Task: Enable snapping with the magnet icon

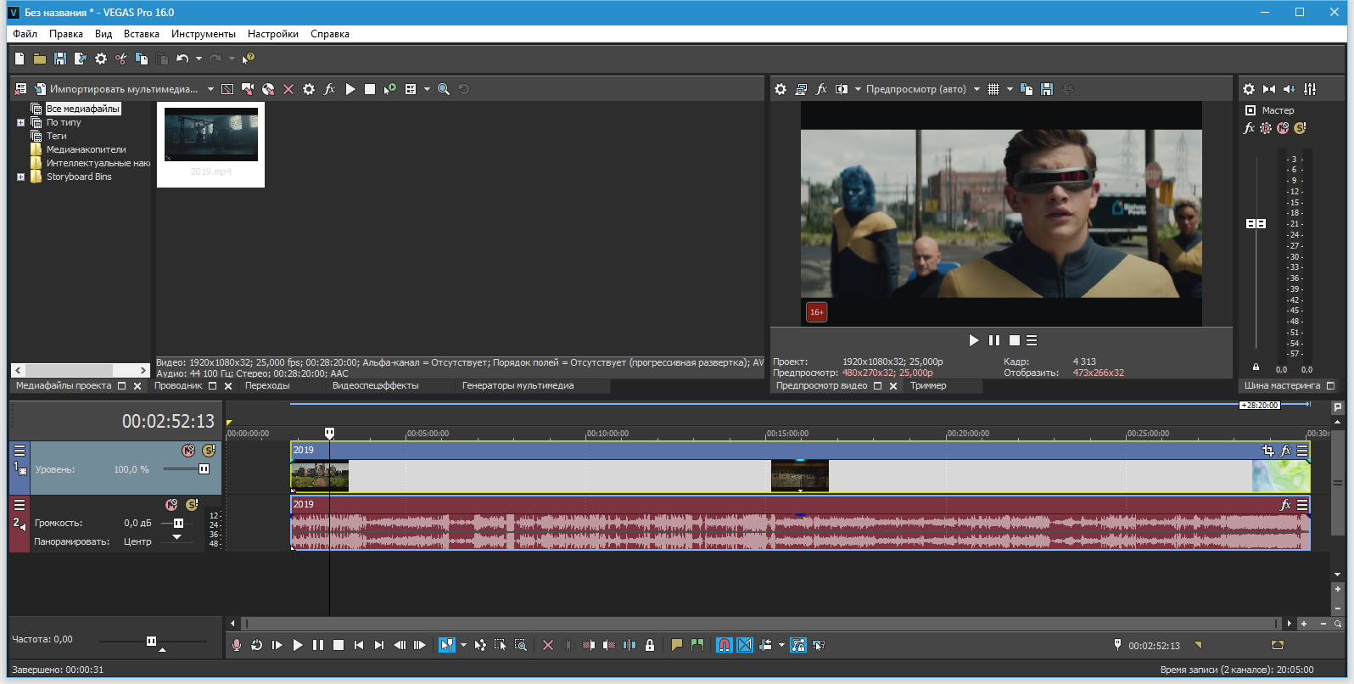Action: 725,645
